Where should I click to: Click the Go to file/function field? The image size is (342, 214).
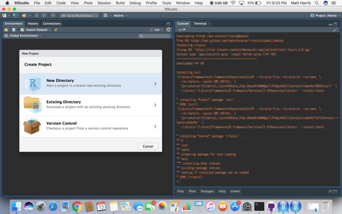coord(79,16)
